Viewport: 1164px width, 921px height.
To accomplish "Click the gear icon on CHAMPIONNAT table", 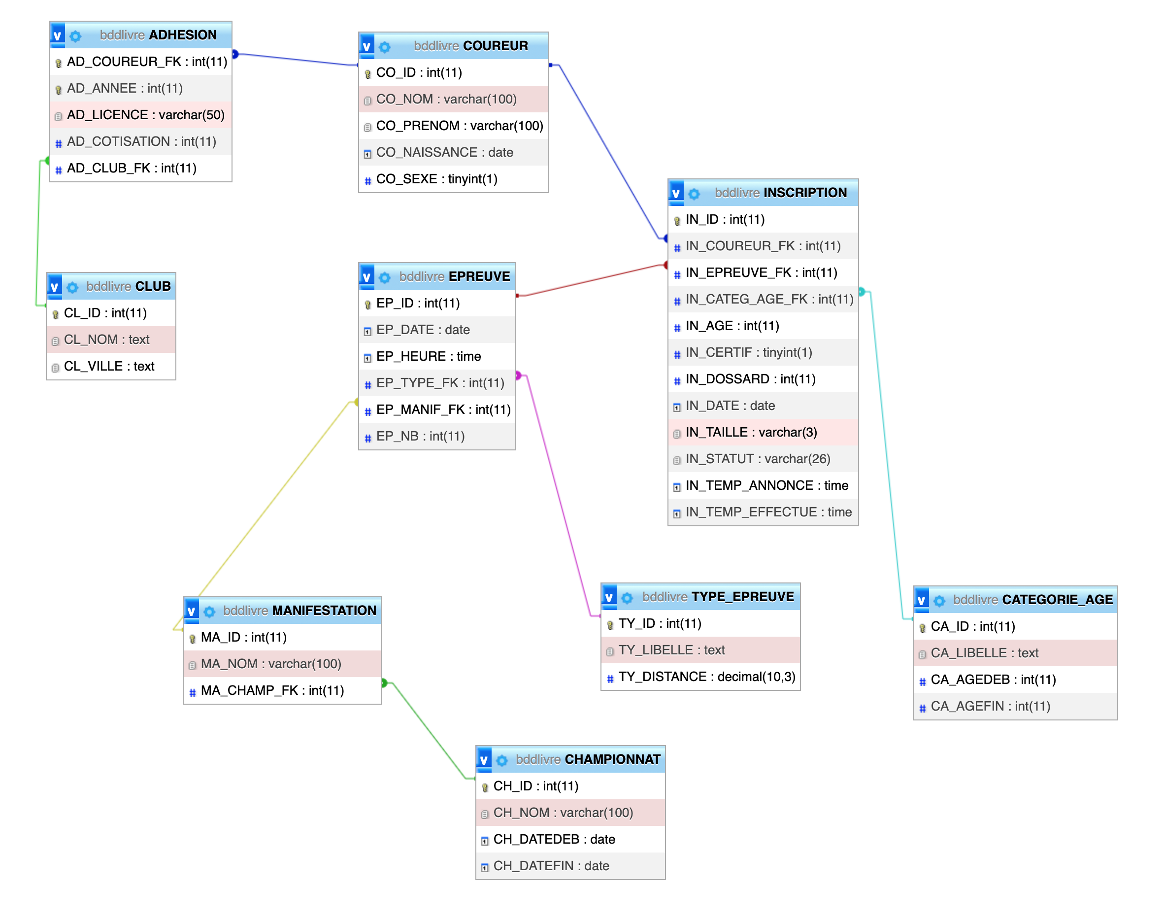I will click(502, 760).
